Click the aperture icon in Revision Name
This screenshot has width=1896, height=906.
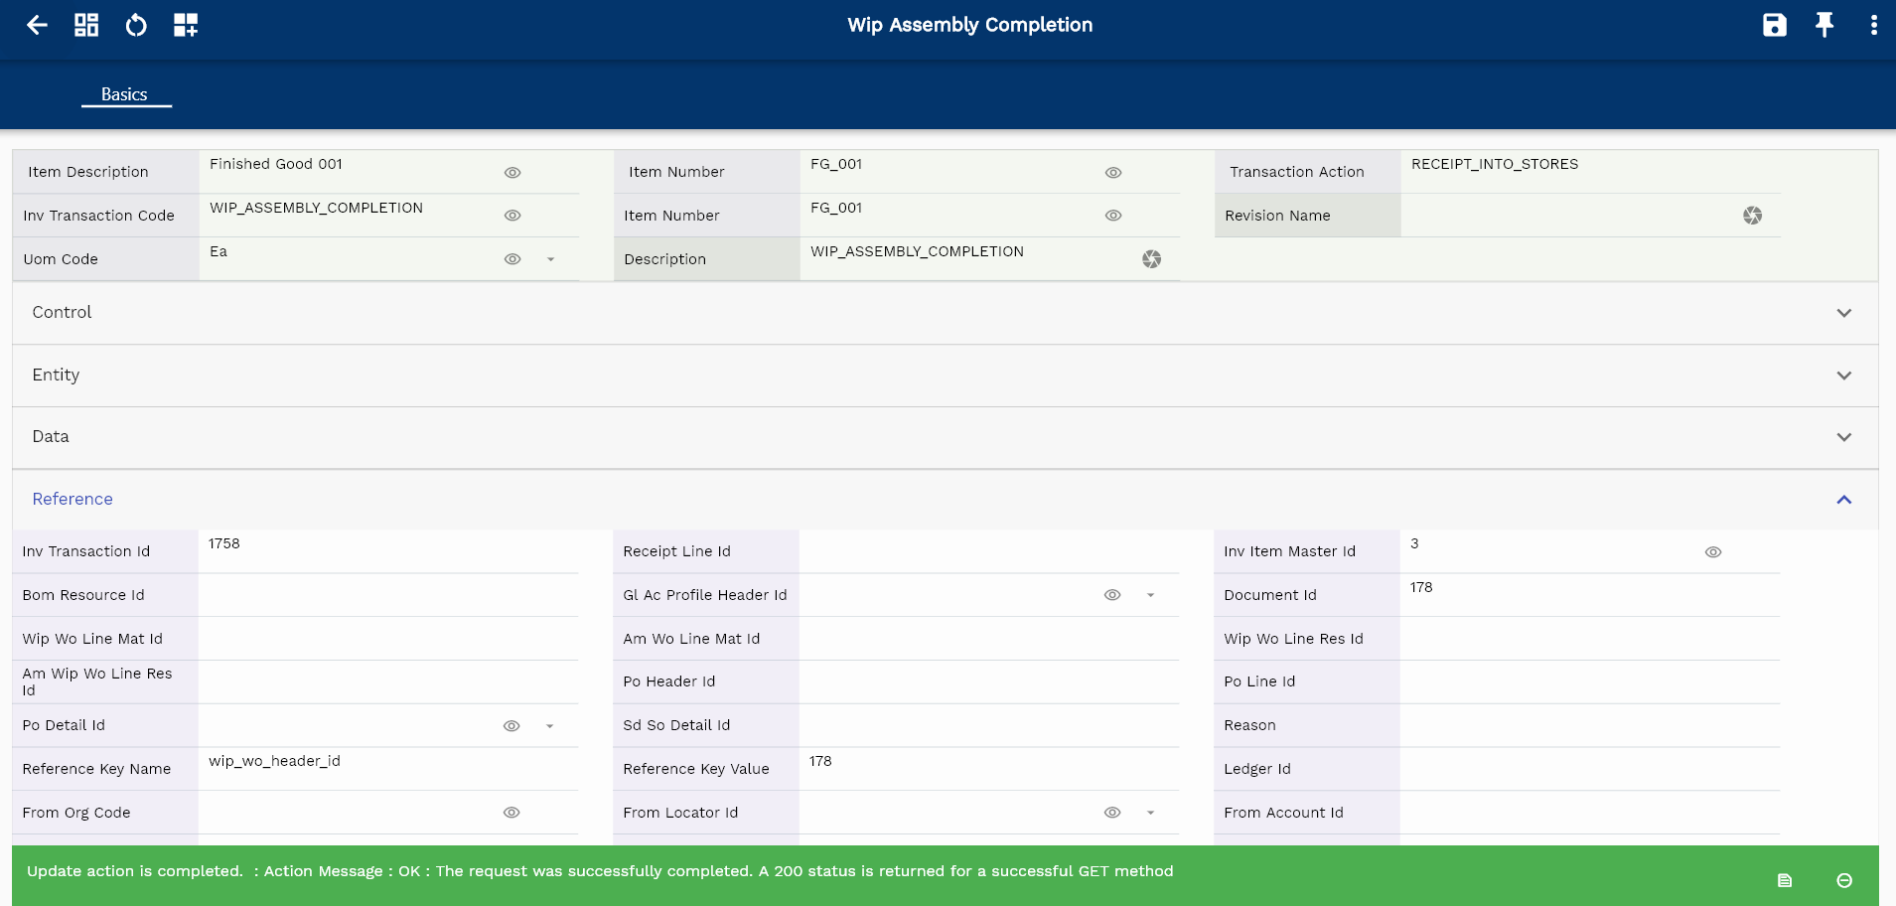point(1752,216)
